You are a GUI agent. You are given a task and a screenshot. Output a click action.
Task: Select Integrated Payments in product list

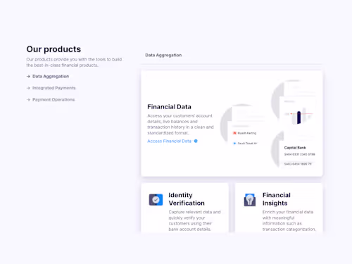click(54, 88)
